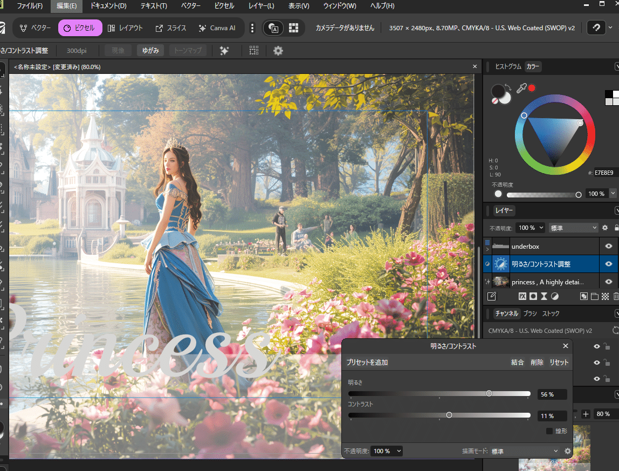Open the layer blend mode 標準 dropdown
Viewport: 619px width, 471px height.
pyautogui.click(x=573, y=228)
